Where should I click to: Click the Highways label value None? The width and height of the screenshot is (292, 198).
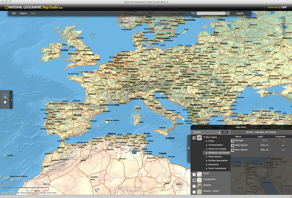pos(265,141)
